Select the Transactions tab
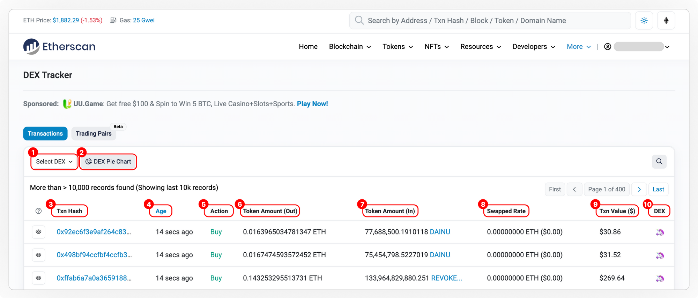Screen dimensions: 698x298 tap(45, 133)
